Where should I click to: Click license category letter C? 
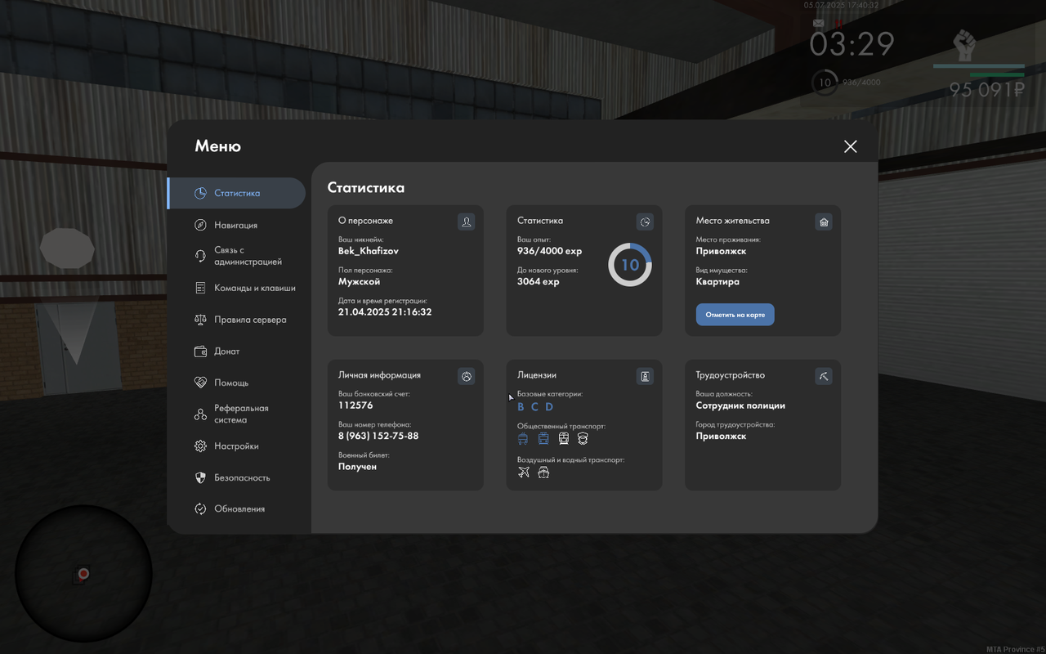(534, 407)
